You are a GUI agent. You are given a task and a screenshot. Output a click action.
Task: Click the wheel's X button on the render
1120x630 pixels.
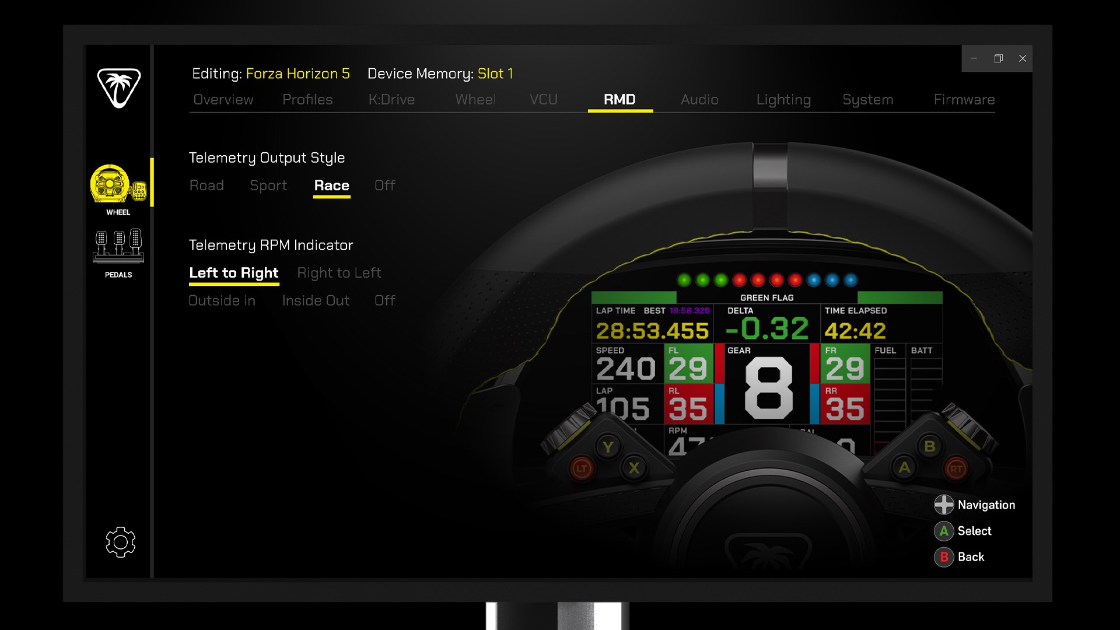[x=633, y=467]
